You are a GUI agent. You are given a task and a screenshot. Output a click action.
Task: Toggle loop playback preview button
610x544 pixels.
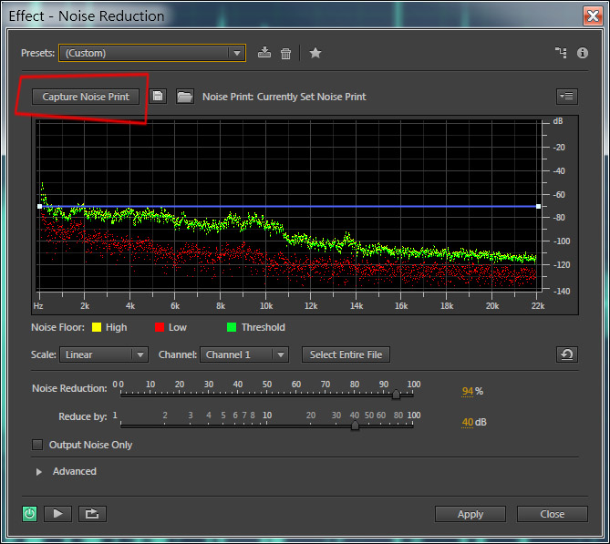point(92,514)
